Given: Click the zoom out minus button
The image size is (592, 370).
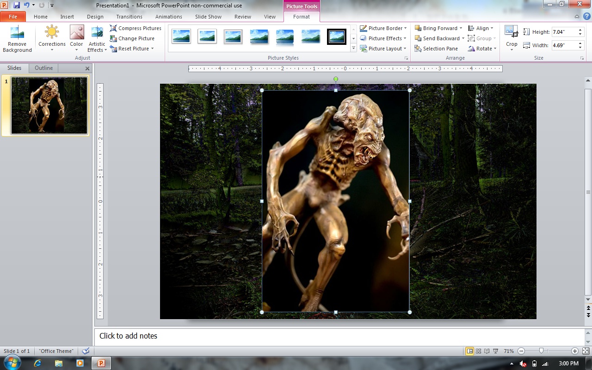Looking at the screenshot, I should 521,351.
